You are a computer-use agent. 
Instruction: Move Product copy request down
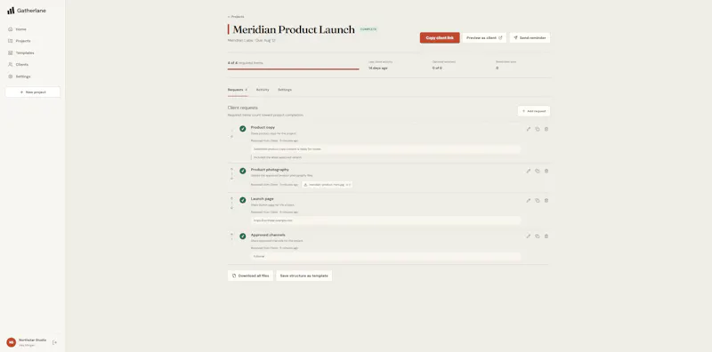coord(231,137)
